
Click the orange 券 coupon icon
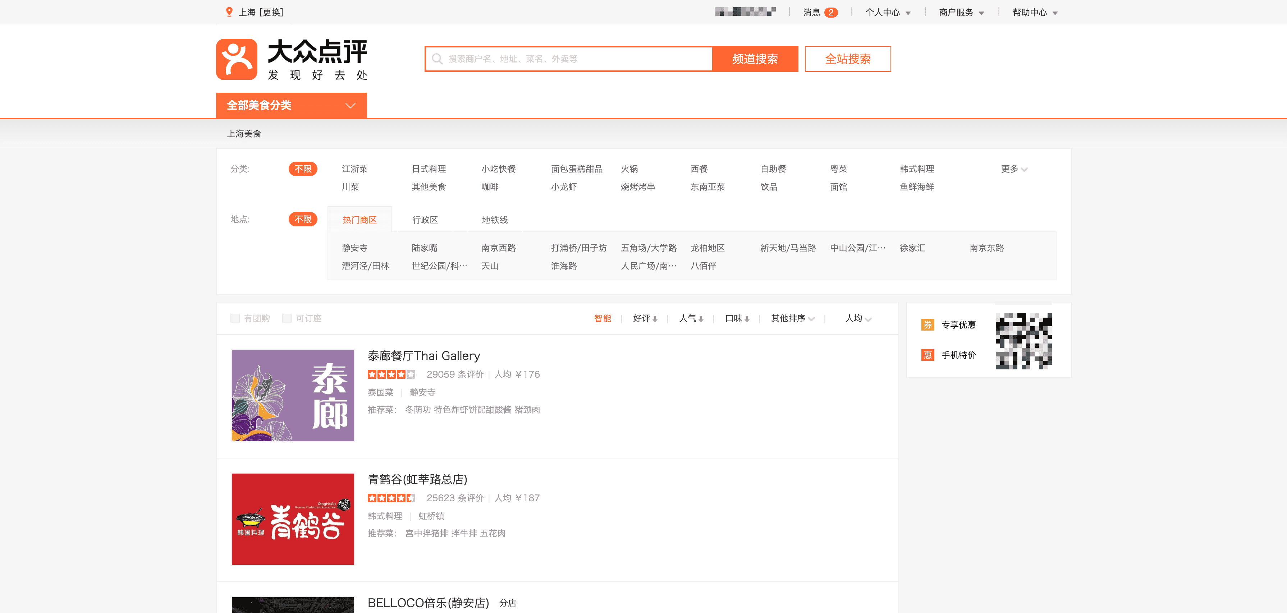927,325
